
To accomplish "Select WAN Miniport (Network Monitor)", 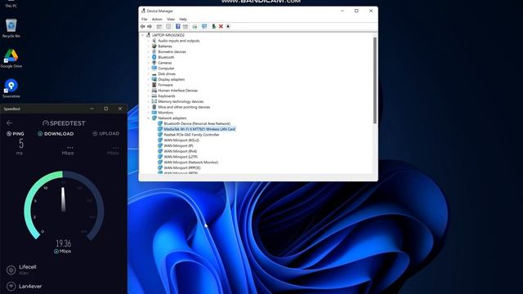I will coord(190,163).
